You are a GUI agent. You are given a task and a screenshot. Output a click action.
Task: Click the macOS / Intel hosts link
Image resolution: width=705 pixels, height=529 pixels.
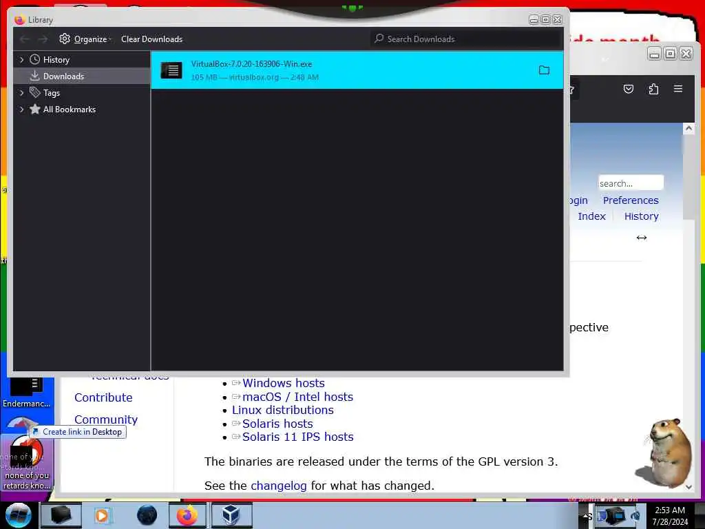[x=297, y=397]
